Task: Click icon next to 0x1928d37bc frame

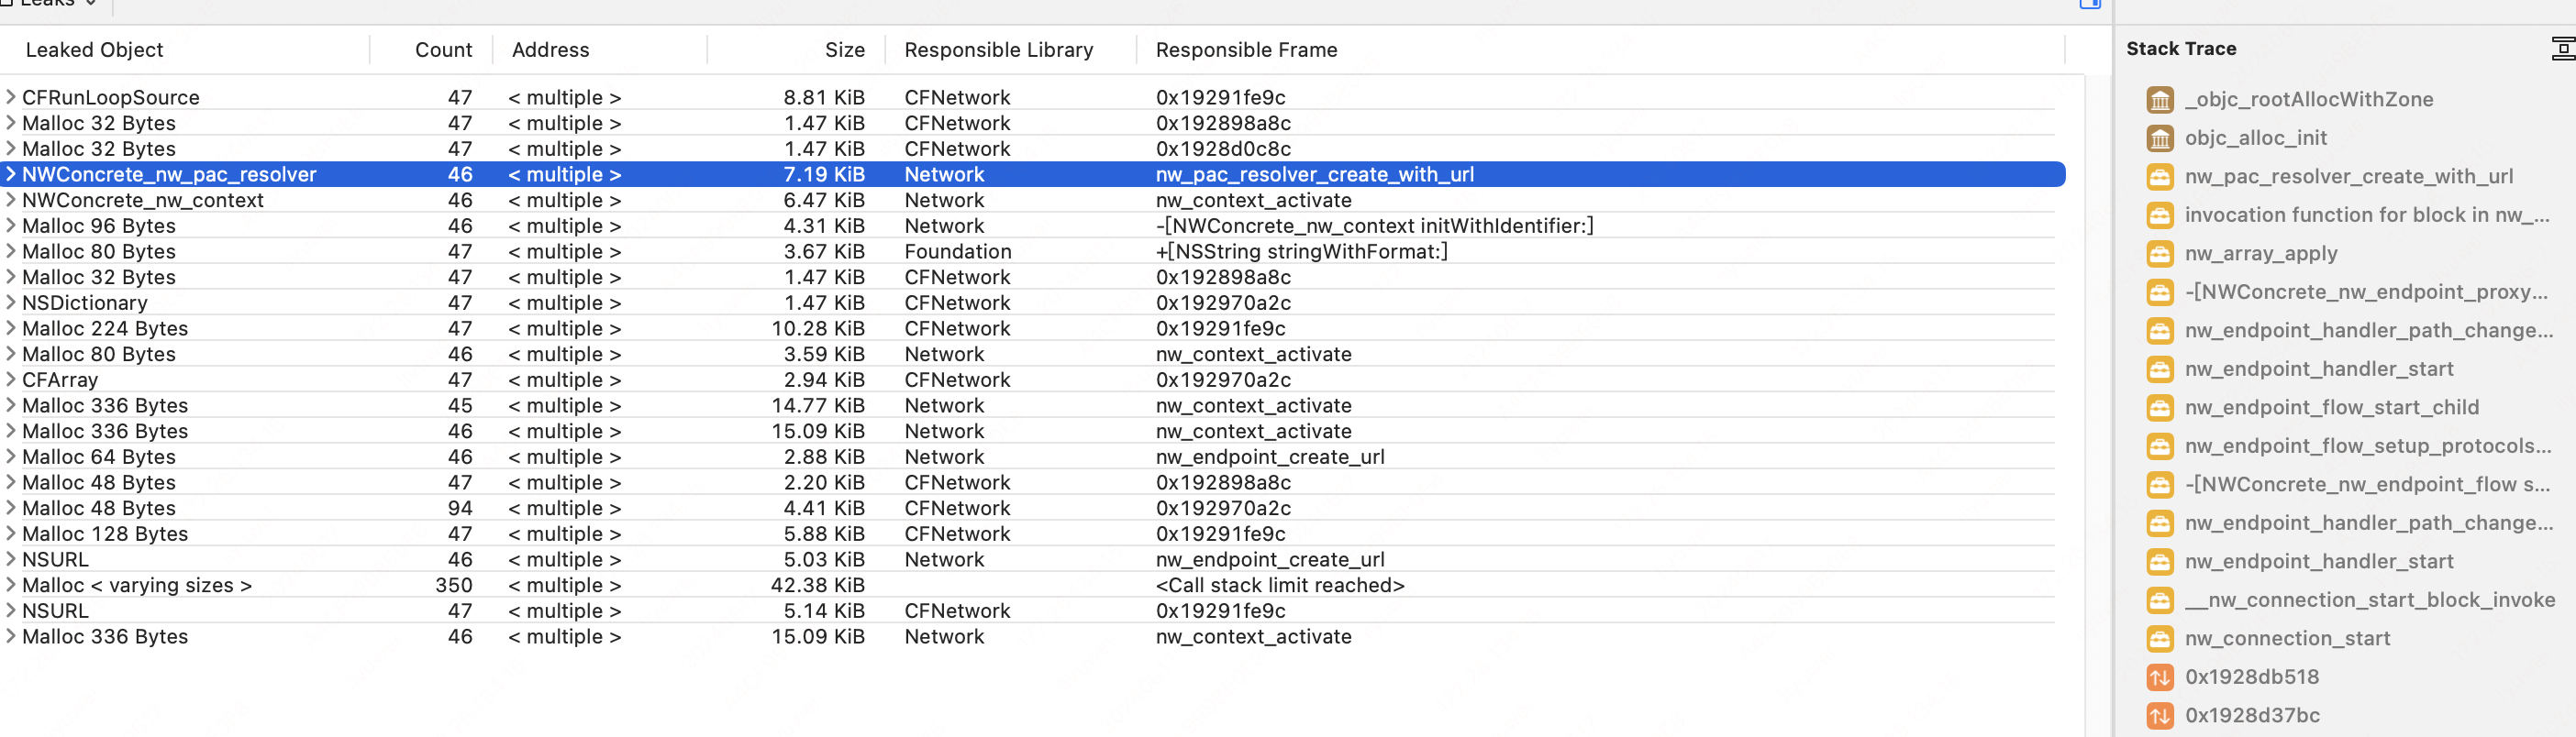Action: 2159,715
